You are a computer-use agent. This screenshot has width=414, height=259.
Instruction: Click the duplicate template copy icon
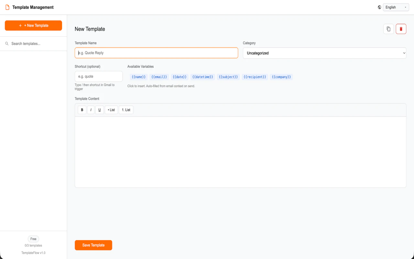(x=388, y=29)
